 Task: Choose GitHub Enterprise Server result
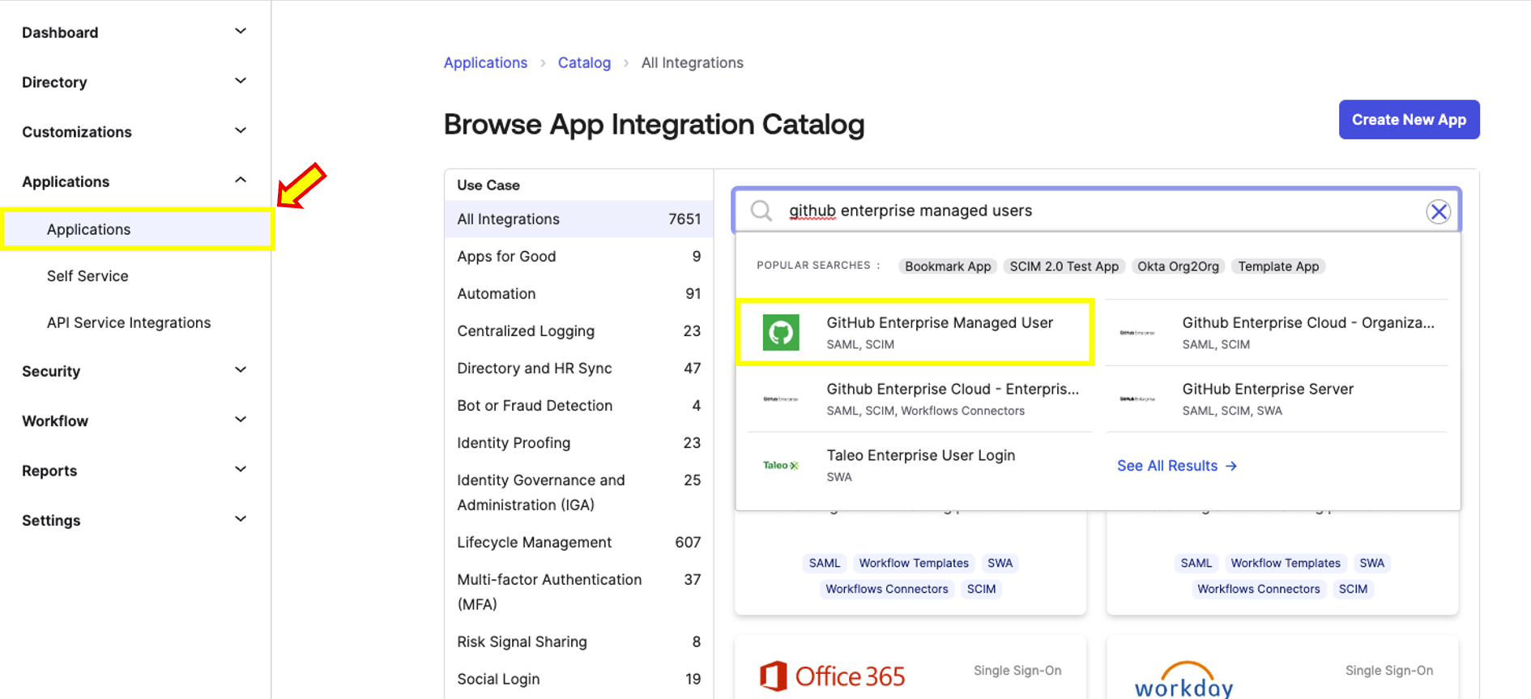coord(1277,399)
